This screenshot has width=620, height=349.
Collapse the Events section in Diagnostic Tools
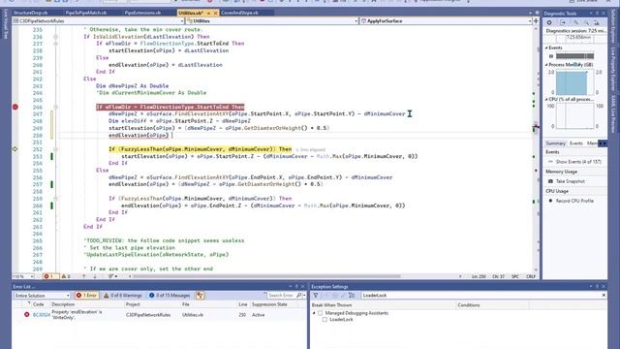(x=546, y=48)
